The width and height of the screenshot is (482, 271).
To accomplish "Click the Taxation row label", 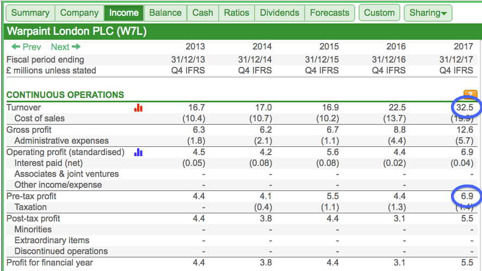I will [30, 207].
